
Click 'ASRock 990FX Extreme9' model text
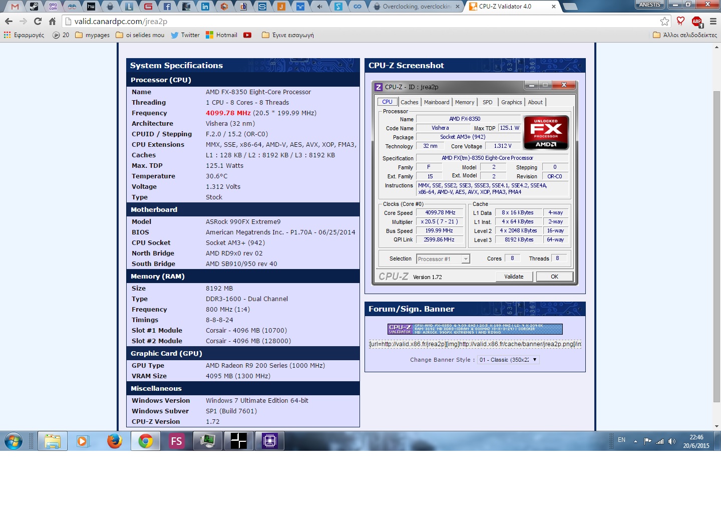pyautogui.click(x=243, y=222)
